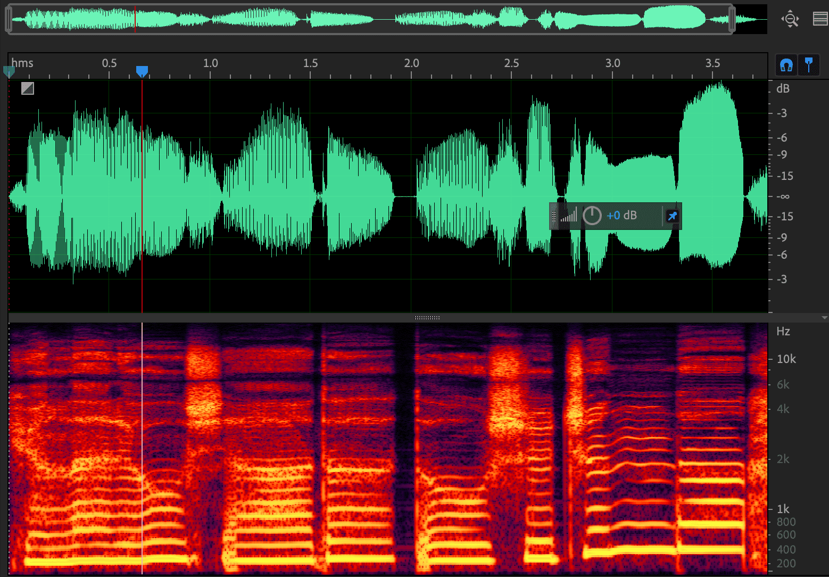
Task: Click the small arrow right of the divider
Action: [824, 318]
